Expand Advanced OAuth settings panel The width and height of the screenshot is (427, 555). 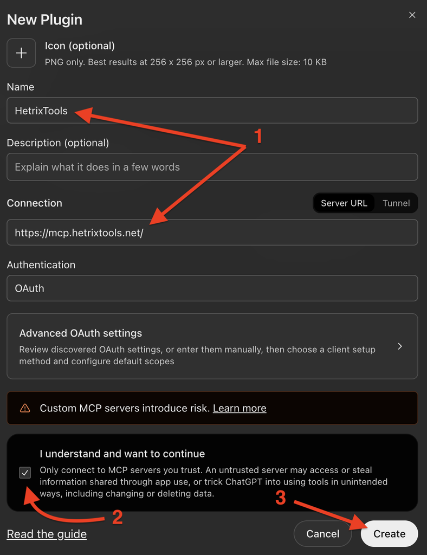tap(212, 346)
